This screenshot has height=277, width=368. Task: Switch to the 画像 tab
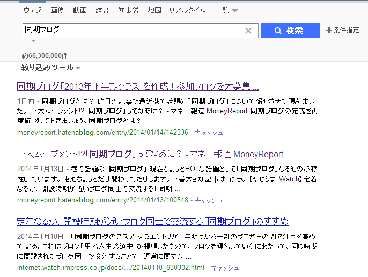57,10
